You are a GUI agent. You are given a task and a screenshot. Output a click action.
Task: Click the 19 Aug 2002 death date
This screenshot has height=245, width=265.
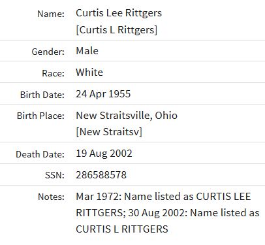tap(104, 154)
